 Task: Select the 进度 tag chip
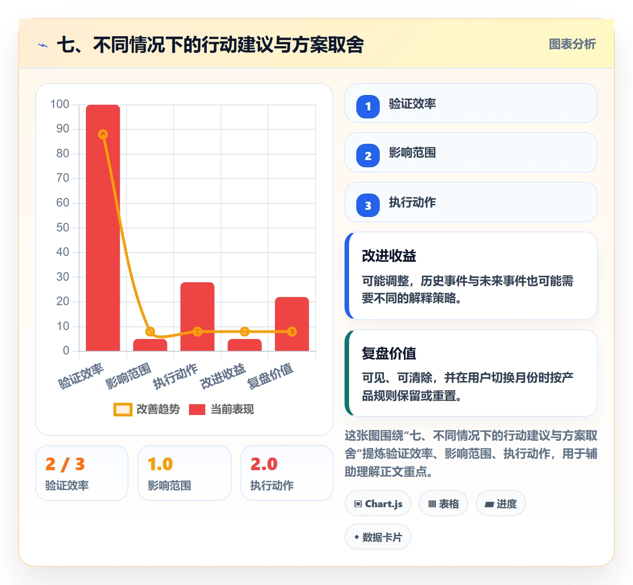tap(501, 503)
